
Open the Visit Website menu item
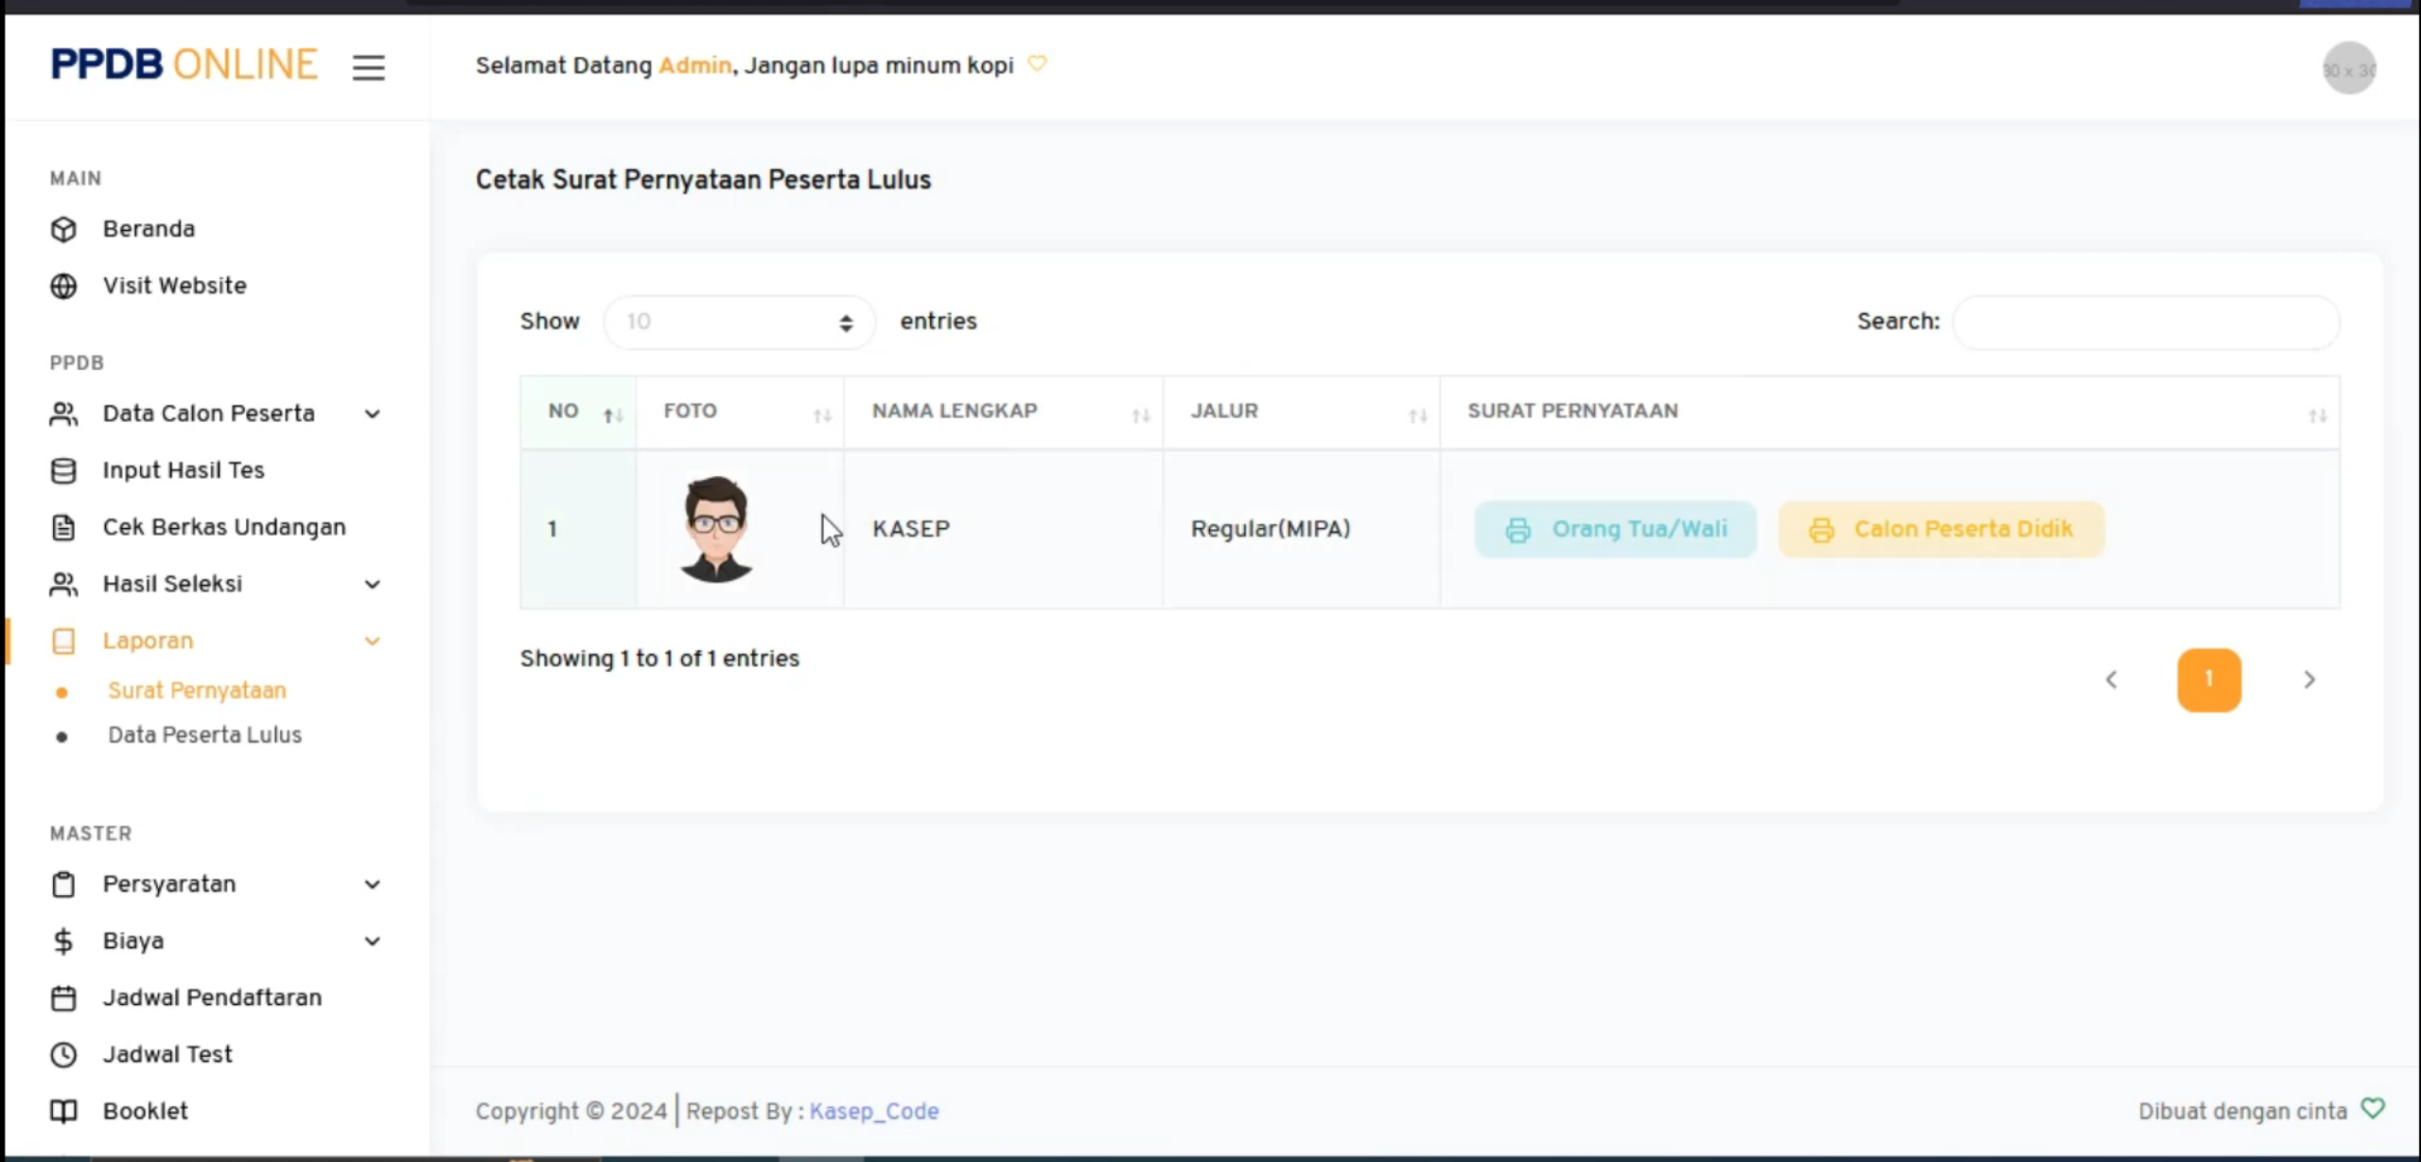click(175, 286)
